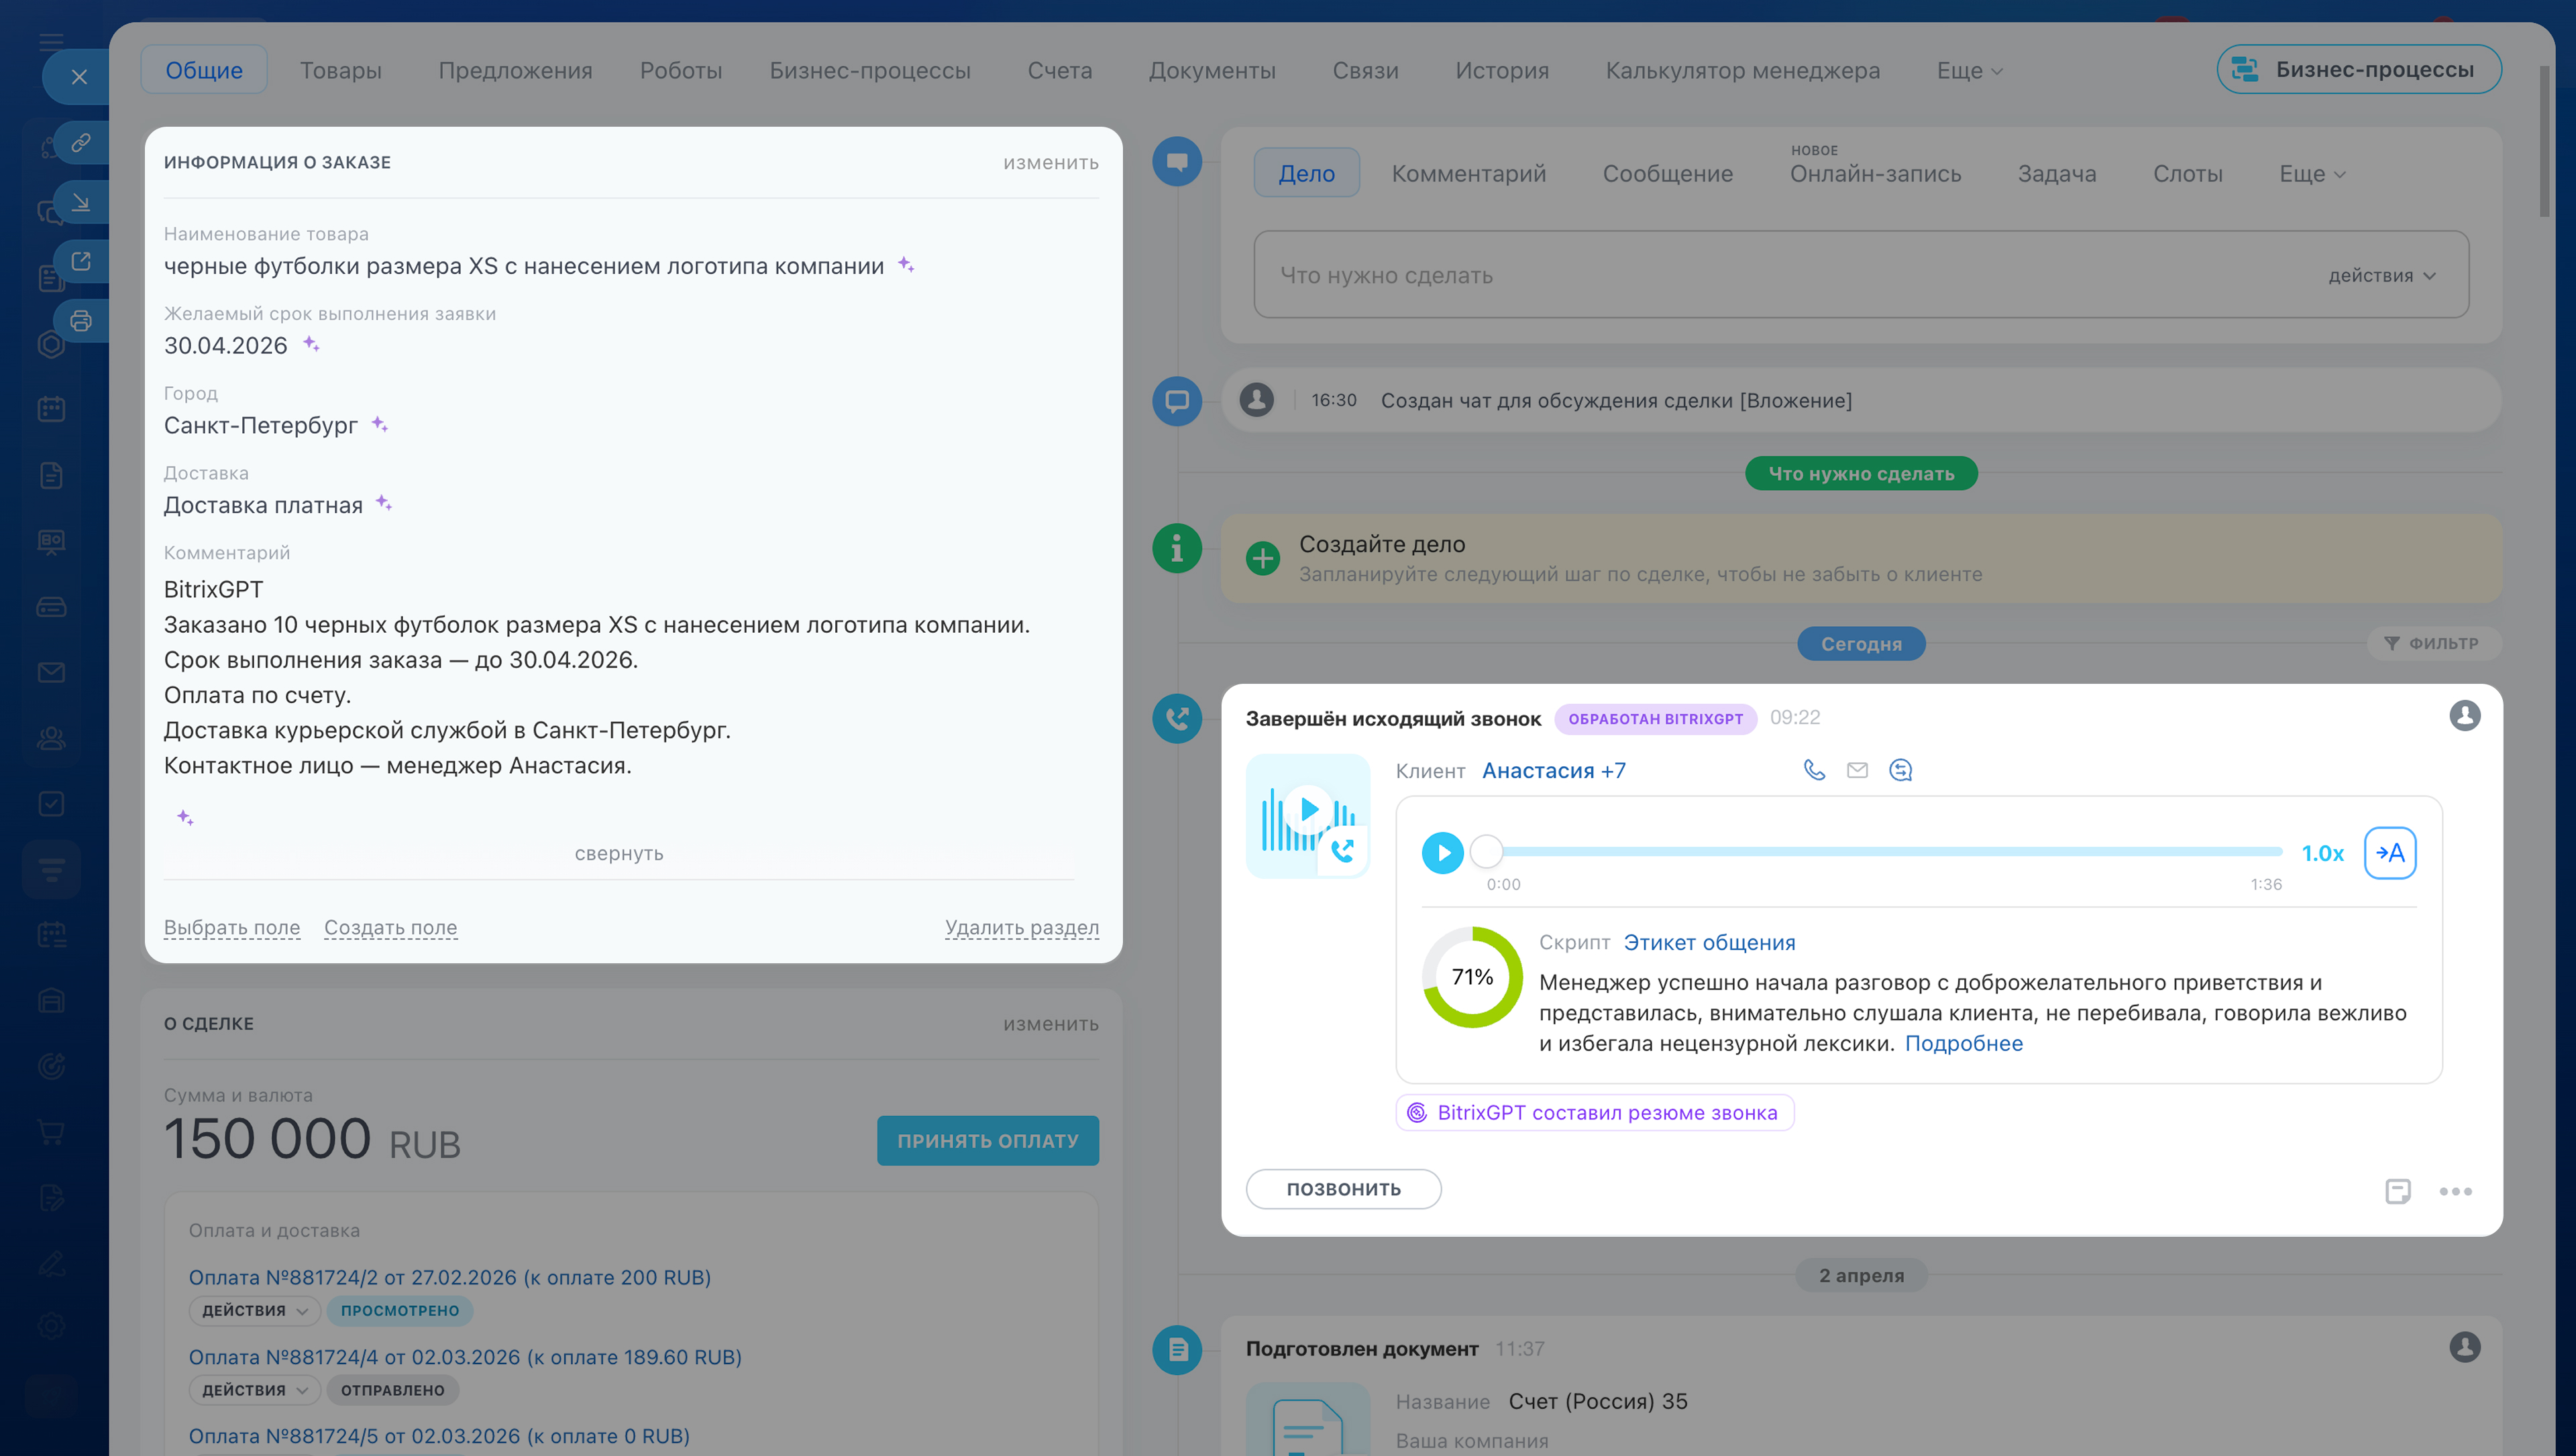Click the note icon on the call card
The width and height of the screenshot is (2576, 1456).
click(2397, 1191)
